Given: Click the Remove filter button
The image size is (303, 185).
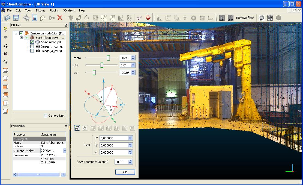Looking at the screenshot, I should (x=245, y=18).
